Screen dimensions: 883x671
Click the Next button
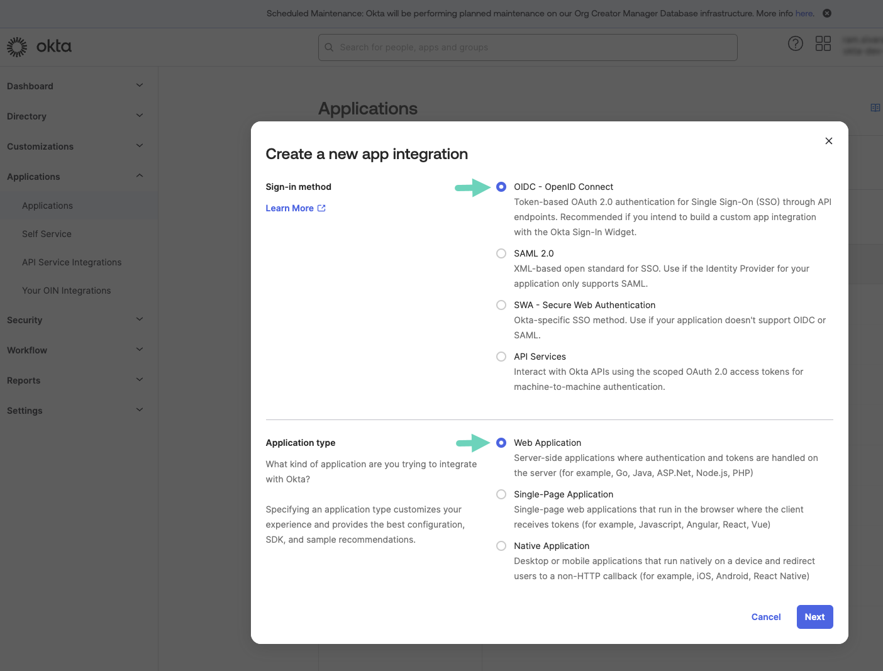point(814,617)
